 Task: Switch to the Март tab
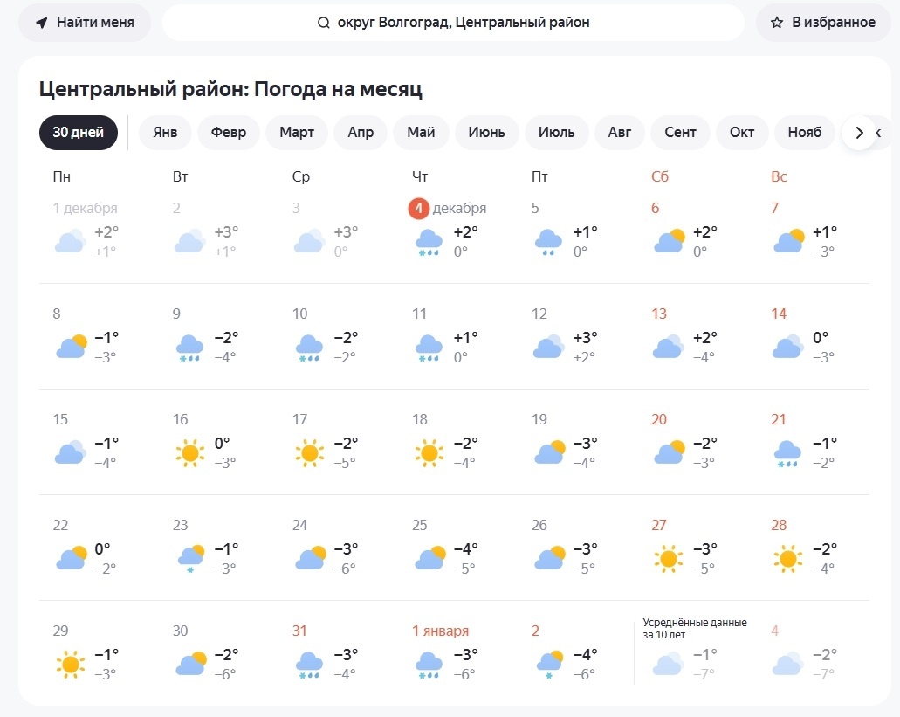[296, 132]
